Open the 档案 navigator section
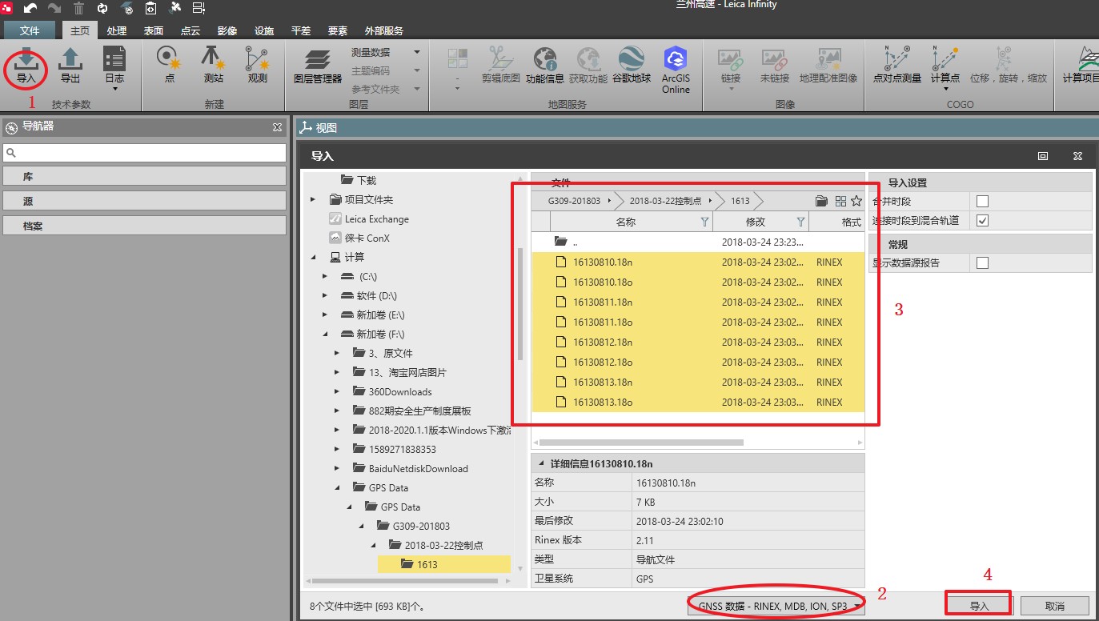 pos(144,226)
